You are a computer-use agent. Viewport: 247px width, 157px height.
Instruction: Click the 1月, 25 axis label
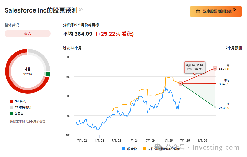tap(168, 141)
